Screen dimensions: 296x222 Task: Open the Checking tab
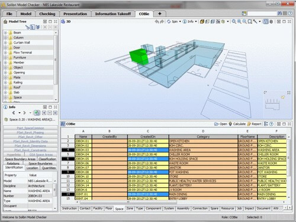tap(47, 14)
